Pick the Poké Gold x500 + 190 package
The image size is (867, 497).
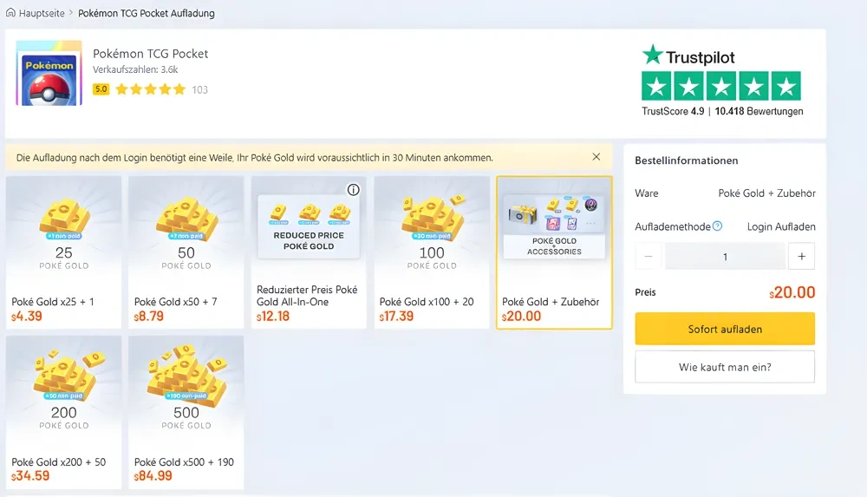pos(186,412)
